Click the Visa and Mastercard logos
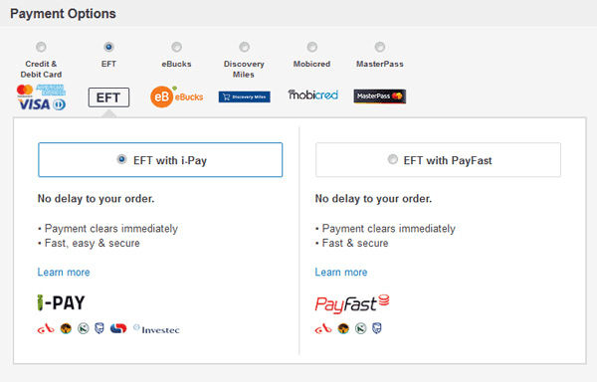Image resolution: width=597 pixels, height=382 pixels. 41,97
